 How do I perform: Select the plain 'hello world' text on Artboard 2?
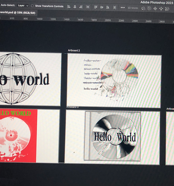90,88
